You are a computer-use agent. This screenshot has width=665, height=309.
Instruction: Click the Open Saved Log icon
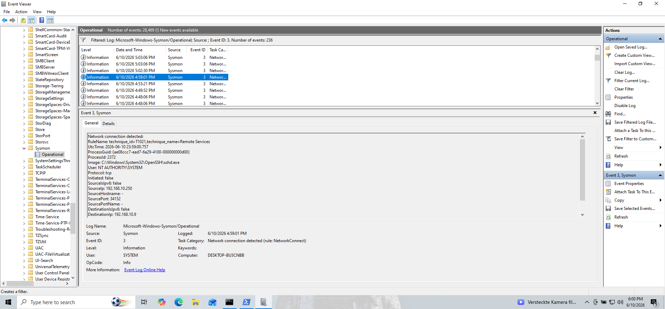[x=608, y=47]
